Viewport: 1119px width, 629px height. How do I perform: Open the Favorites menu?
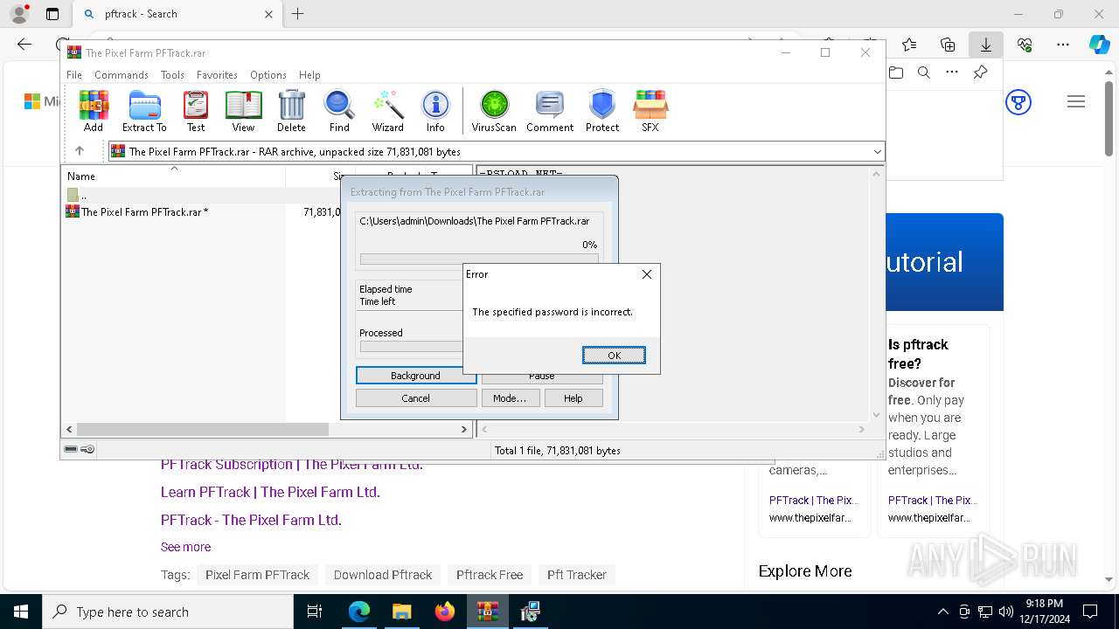(217, 75)
